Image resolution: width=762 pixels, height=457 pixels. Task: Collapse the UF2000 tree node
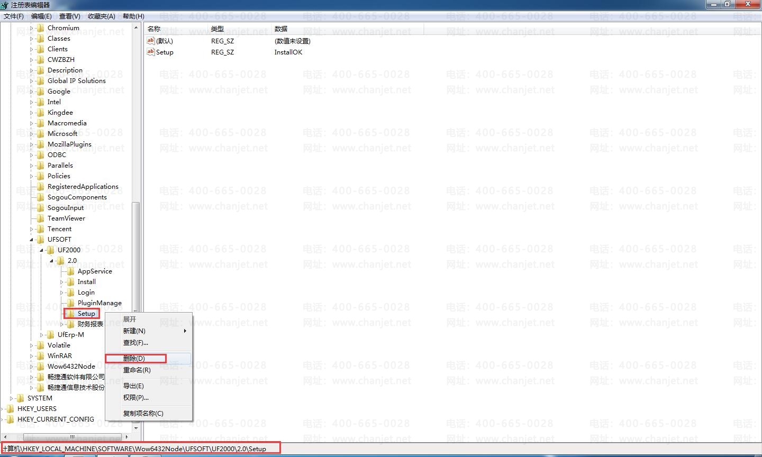click(42, 250)
